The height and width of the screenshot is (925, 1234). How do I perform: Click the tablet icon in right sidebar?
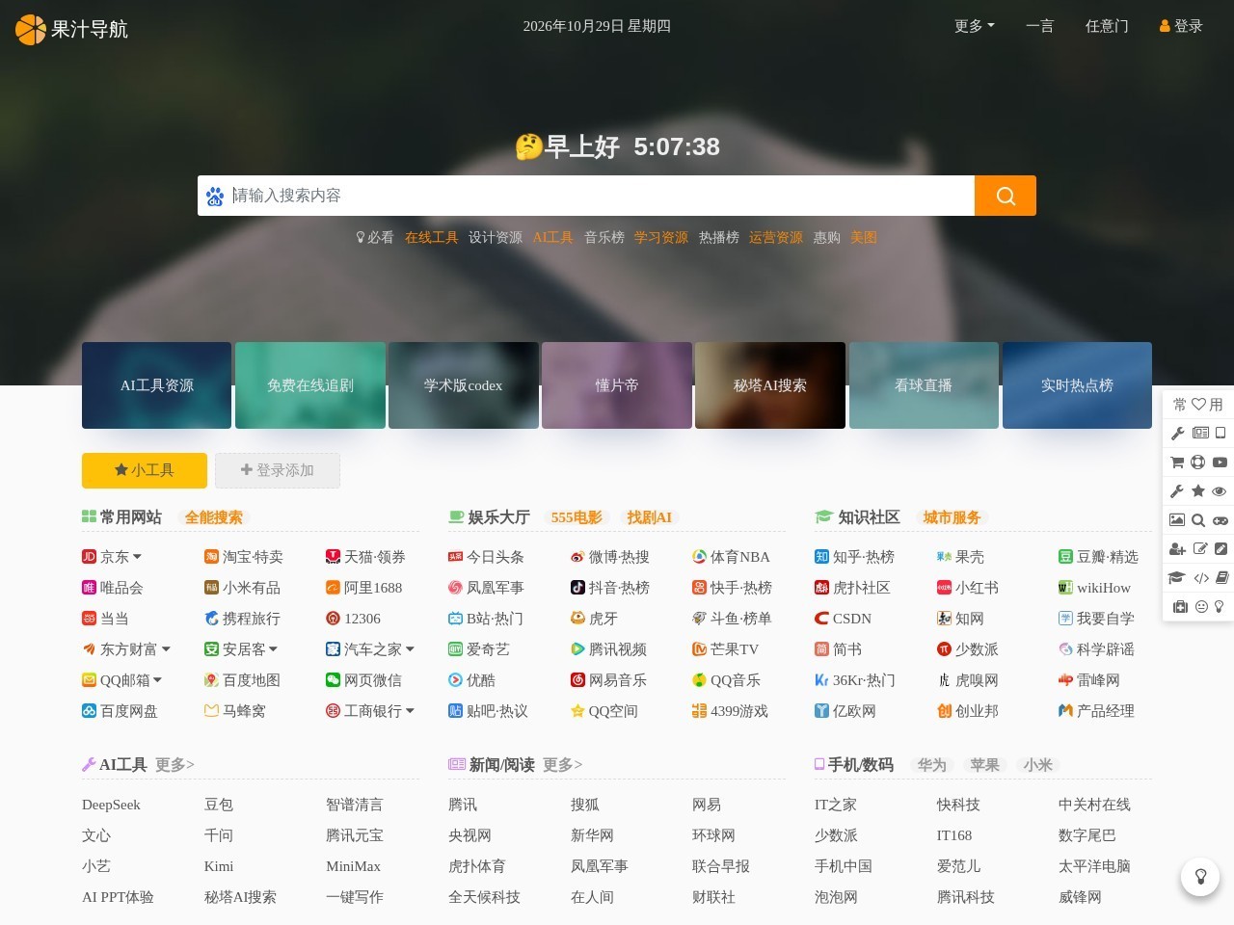pyautogui.click(x=1221, y=434)
